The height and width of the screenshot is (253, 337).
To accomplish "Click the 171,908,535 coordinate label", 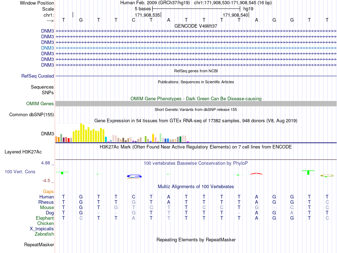I will 148,15.
